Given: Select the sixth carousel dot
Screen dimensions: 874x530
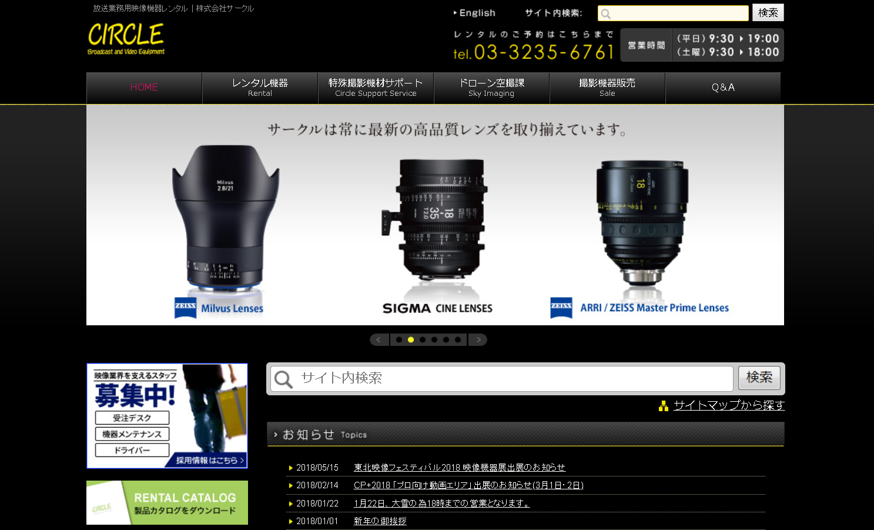Looking at the screenshot, I should point(458,339).
